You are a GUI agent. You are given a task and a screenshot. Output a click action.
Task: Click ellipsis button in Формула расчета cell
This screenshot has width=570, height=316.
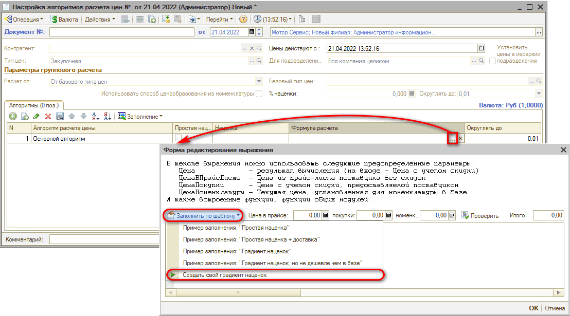(452, 139)
